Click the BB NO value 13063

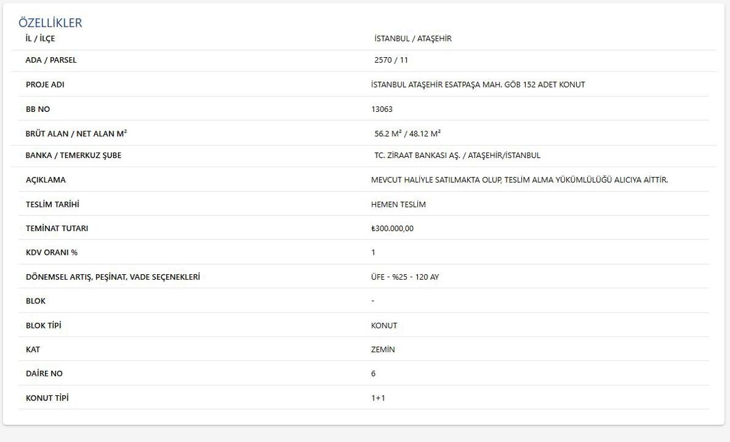tap(381, 109)
